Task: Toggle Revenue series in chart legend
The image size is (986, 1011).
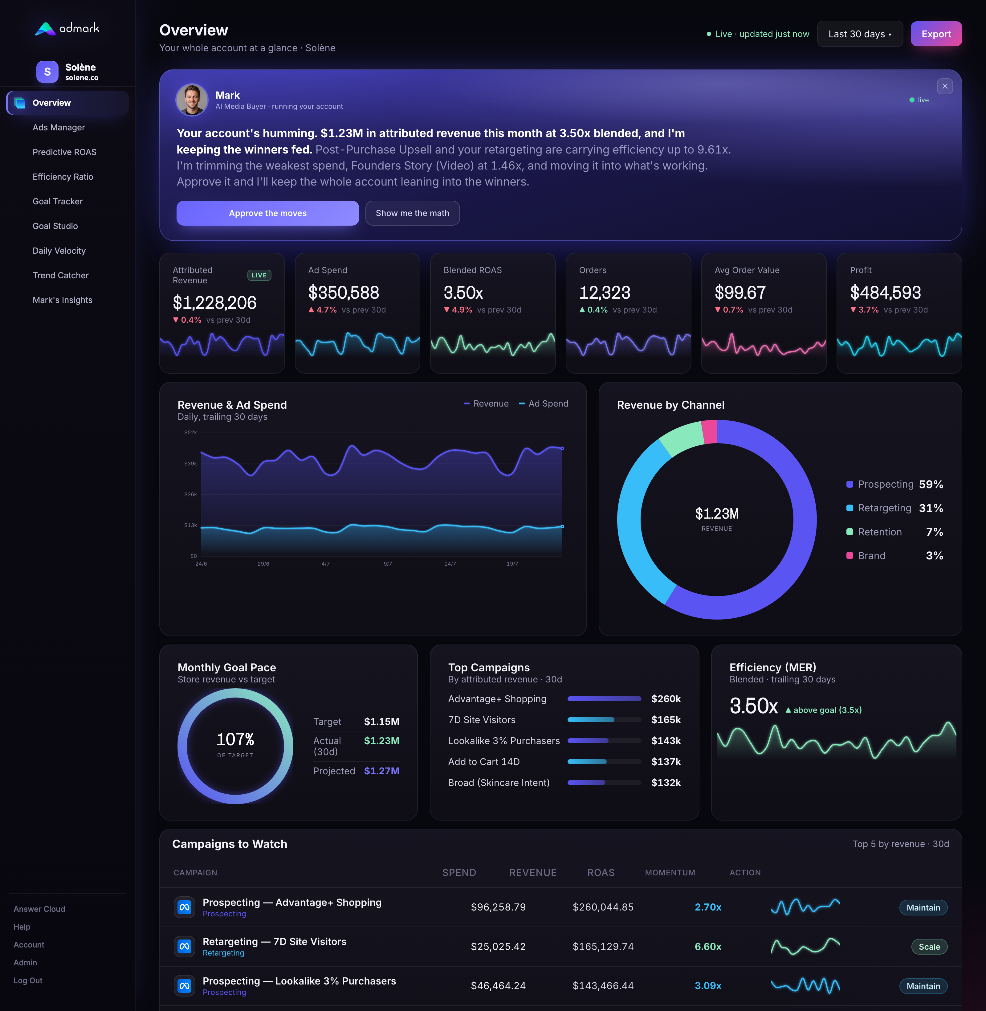Action: pyautogui.click(x=486, y=403)
